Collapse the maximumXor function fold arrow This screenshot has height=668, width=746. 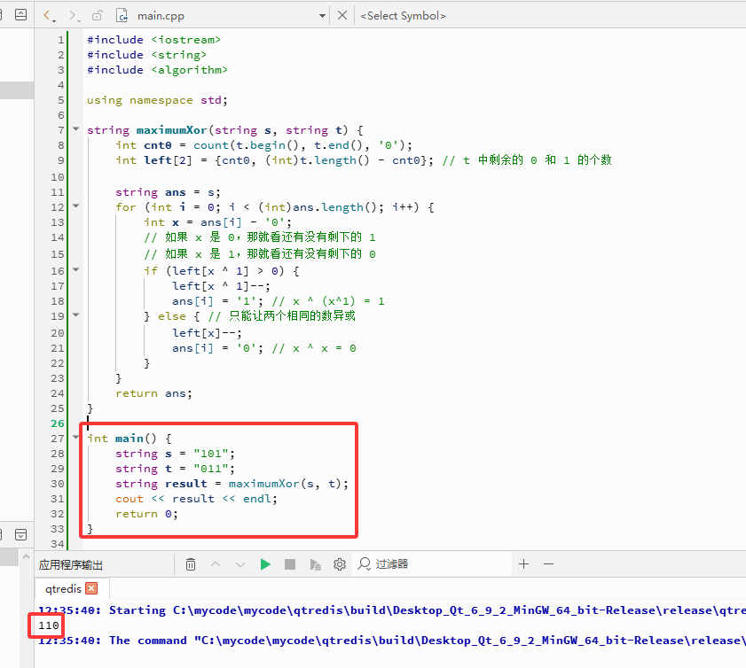click(x=75, y=128)
